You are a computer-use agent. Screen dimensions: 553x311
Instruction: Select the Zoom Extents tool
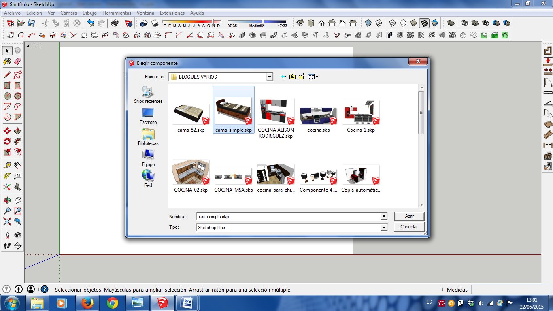pyautogui.click(x=7, y=222)
